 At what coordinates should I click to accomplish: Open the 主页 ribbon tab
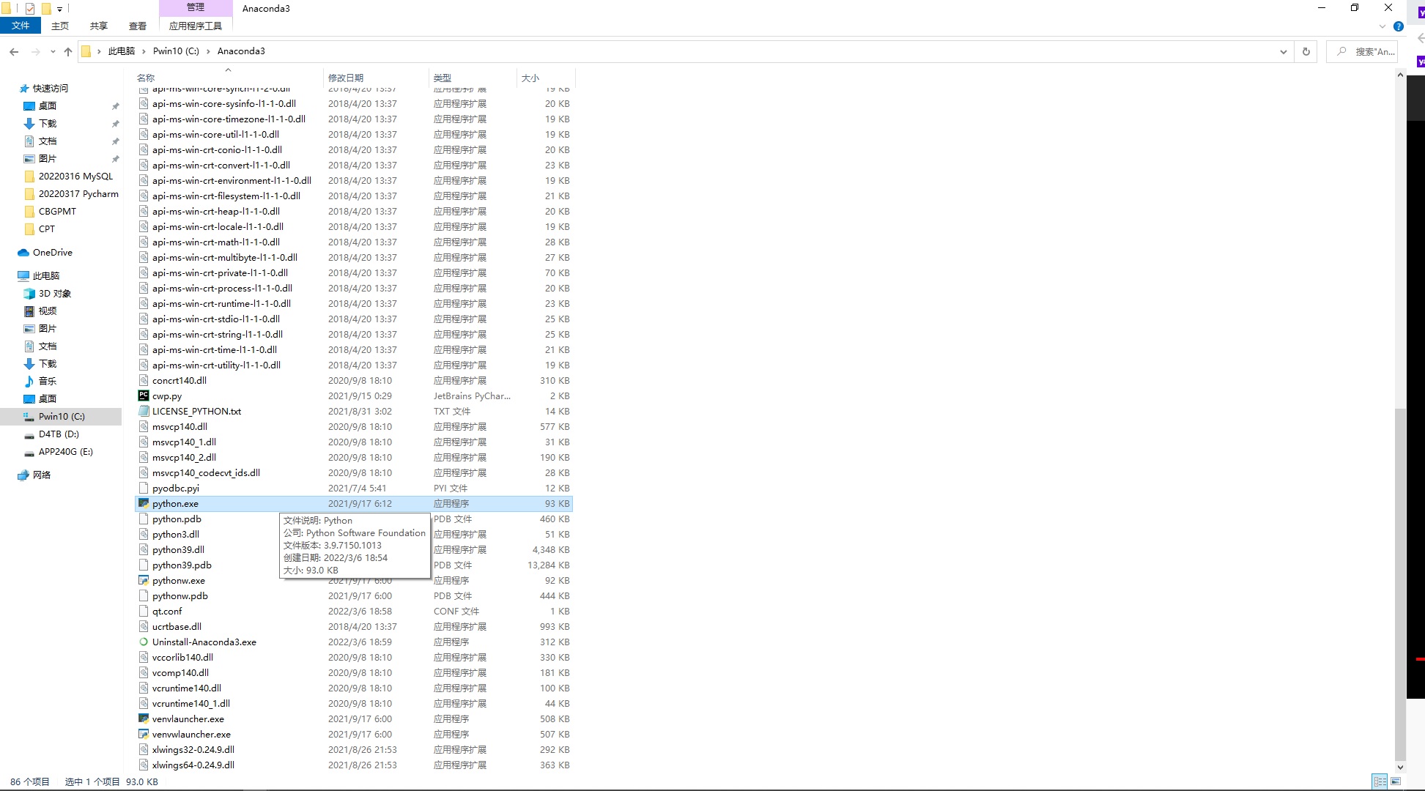click(60, 26)
